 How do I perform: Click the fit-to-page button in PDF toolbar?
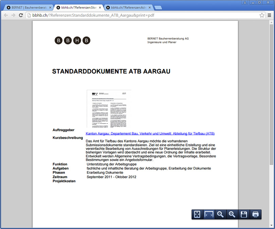click(197, 214)
